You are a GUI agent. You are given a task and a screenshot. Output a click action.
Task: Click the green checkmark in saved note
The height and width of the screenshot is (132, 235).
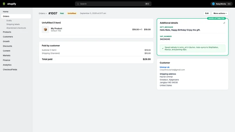tap(163, 48)
